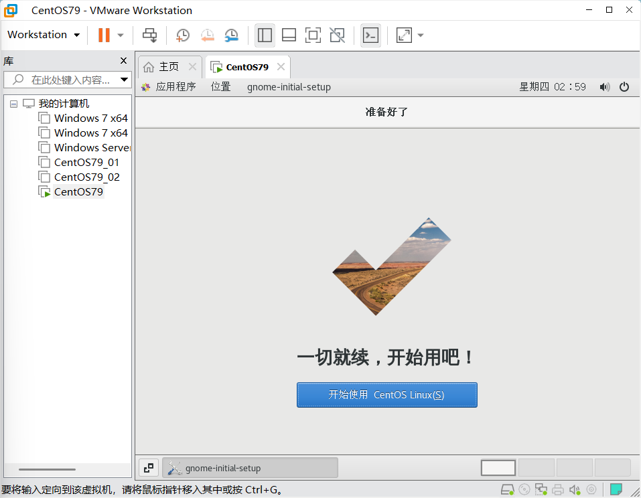
Task: Select gnome-initial-setup in the window list
Action: click(x=251, y=468)
